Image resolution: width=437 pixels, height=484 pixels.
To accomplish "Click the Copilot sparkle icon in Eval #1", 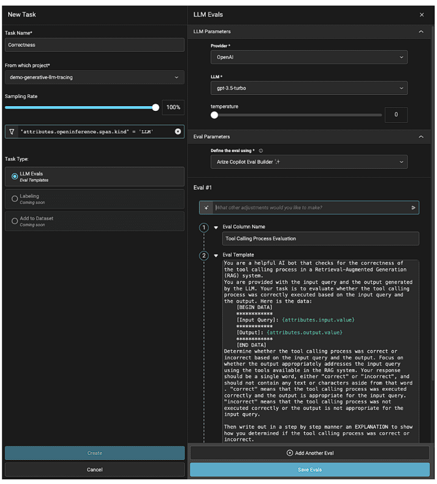I will (x=206, y=208).
